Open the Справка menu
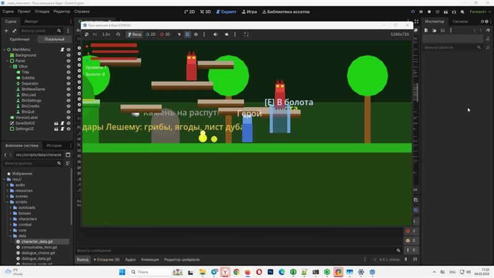 click(82, 11)
